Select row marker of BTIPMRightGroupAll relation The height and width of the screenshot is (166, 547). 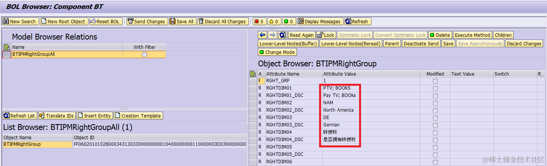(7, 55)
